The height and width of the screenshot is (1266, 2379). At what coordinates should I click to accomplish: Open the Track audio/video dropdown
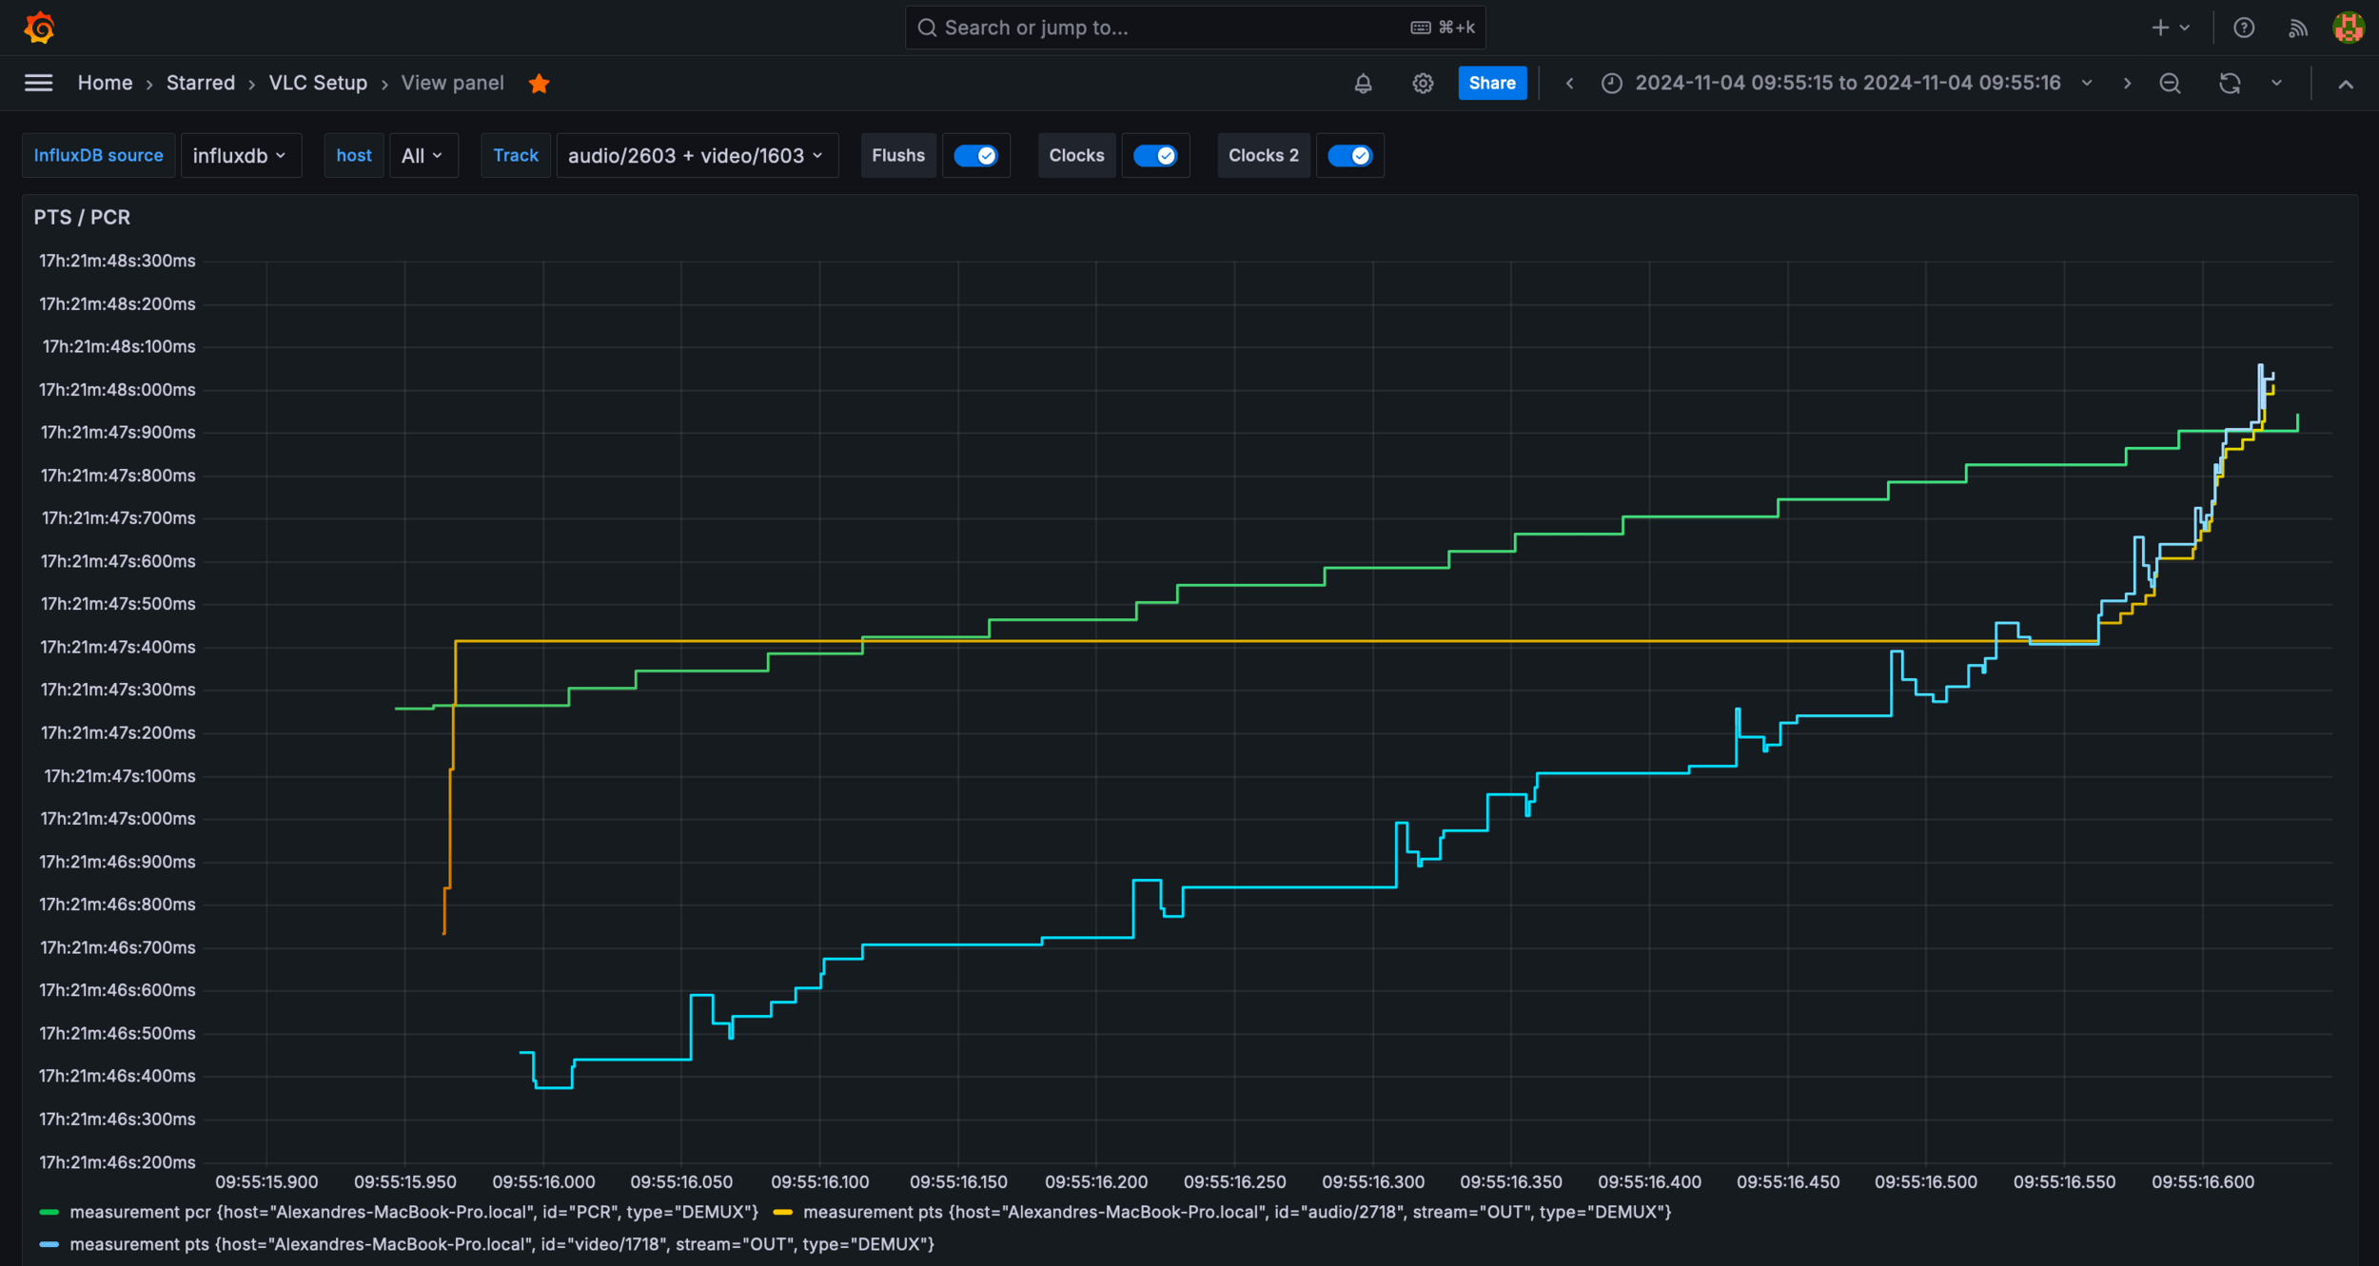pos(696,156)
